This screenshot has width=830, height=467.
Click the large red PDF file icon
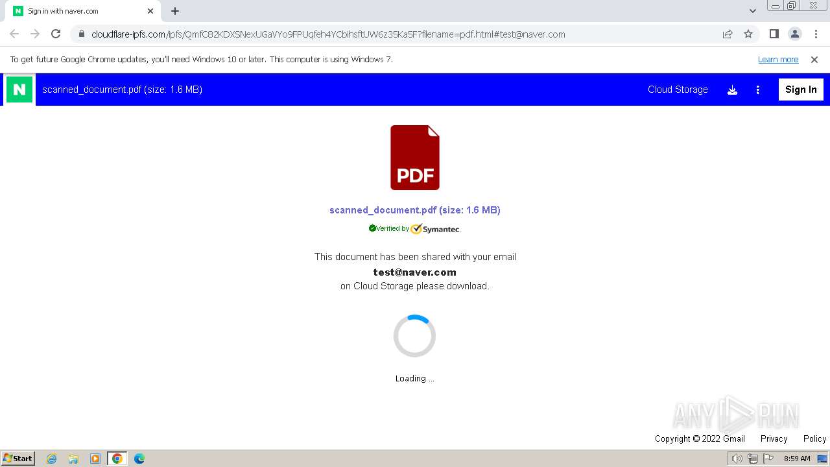click(415, 158)
